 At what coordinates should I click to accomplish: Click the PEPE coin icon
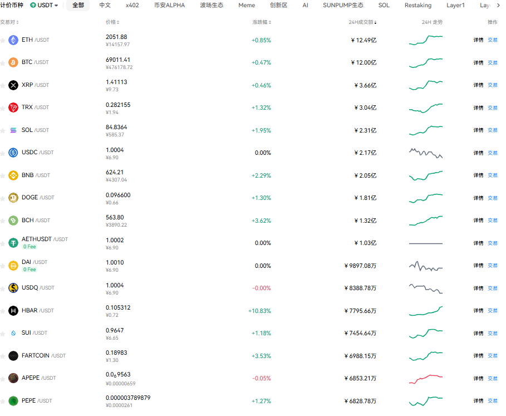click(x=13, y=401)
